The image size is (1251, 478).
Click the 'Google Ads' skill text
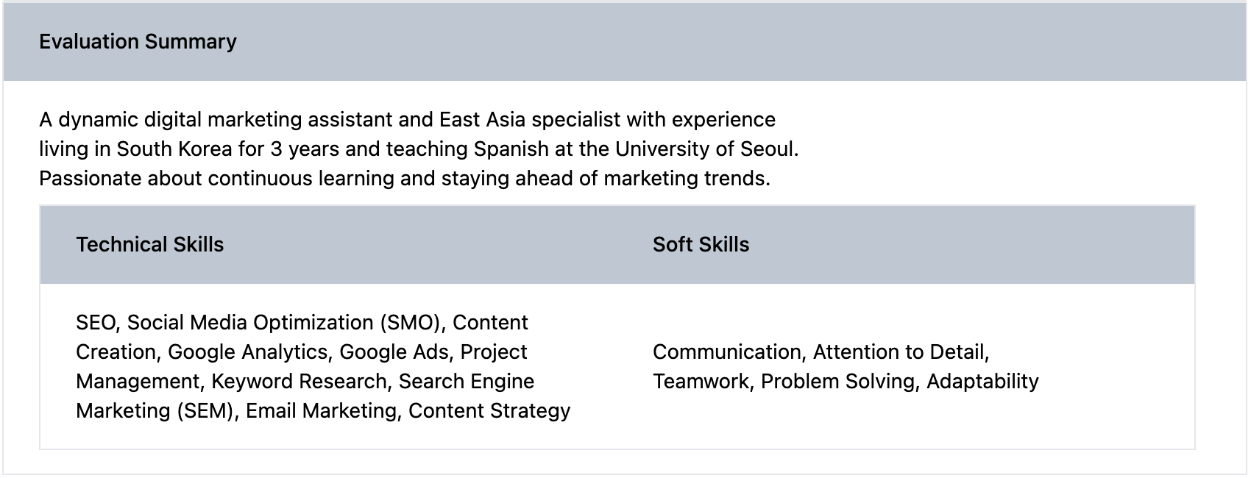pos(394,352)
